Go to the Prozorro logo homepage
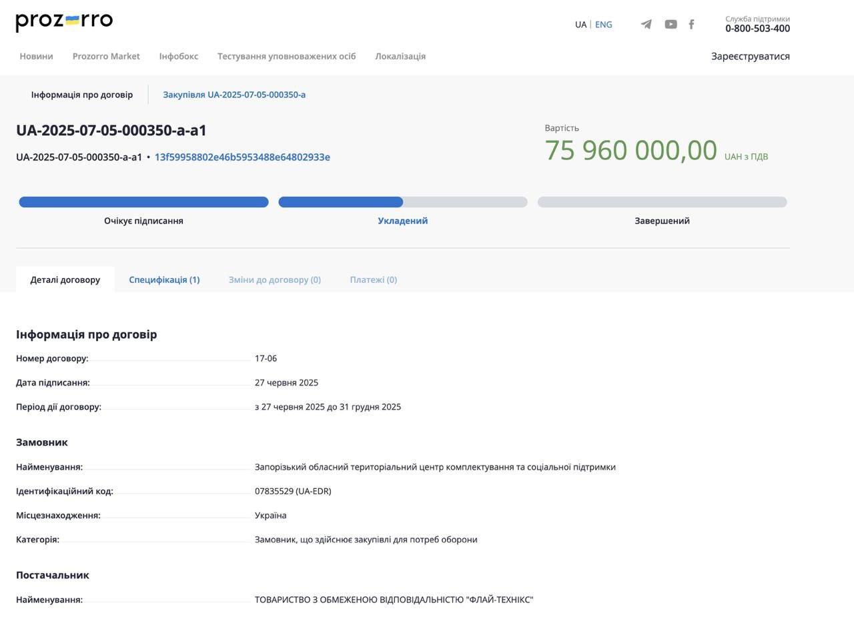Screen dimensions: 854x617 pyautogui.click(x=64, y=22)
